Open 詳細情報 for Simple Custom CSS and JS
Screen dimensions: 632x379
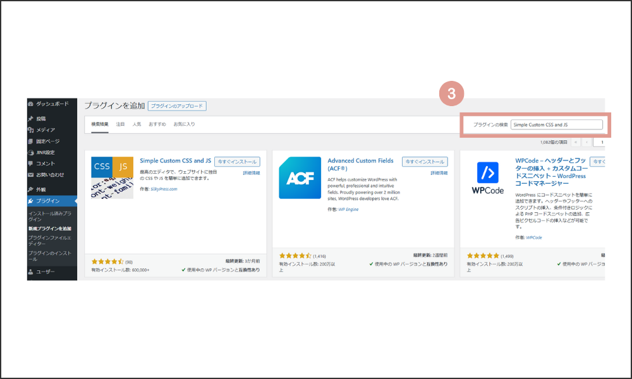pyautogui.click(x=251, y=173)
